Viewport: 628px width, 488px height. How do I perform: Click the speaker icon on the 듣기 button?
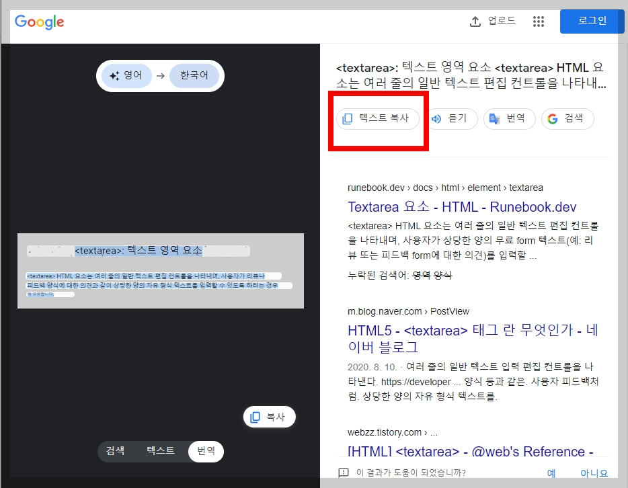pyautogui.click(x=438, y=118)
